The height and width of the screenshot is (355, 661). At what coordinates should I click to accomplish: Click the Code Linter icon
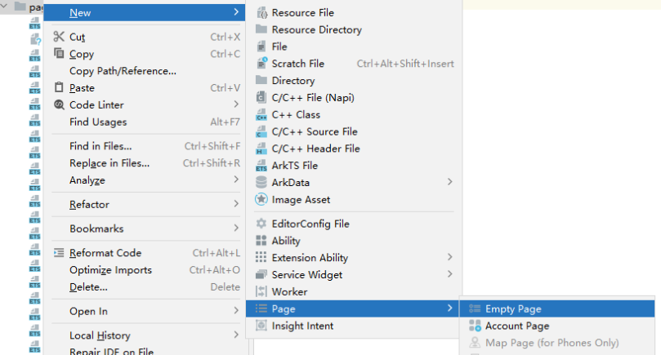(59, 104)
